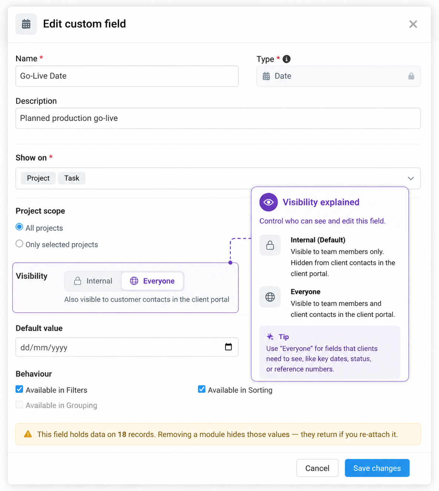439x491 pixels.
Task: Open the locked Date type dropdown
Action: [x=338, y=76]
